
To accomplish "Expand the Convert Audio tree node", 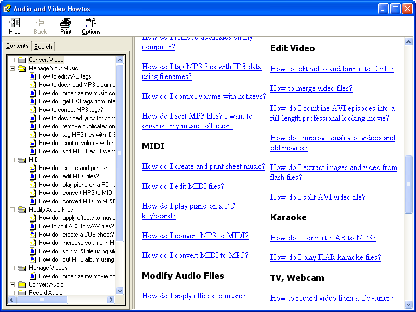I will click(12, 284).
